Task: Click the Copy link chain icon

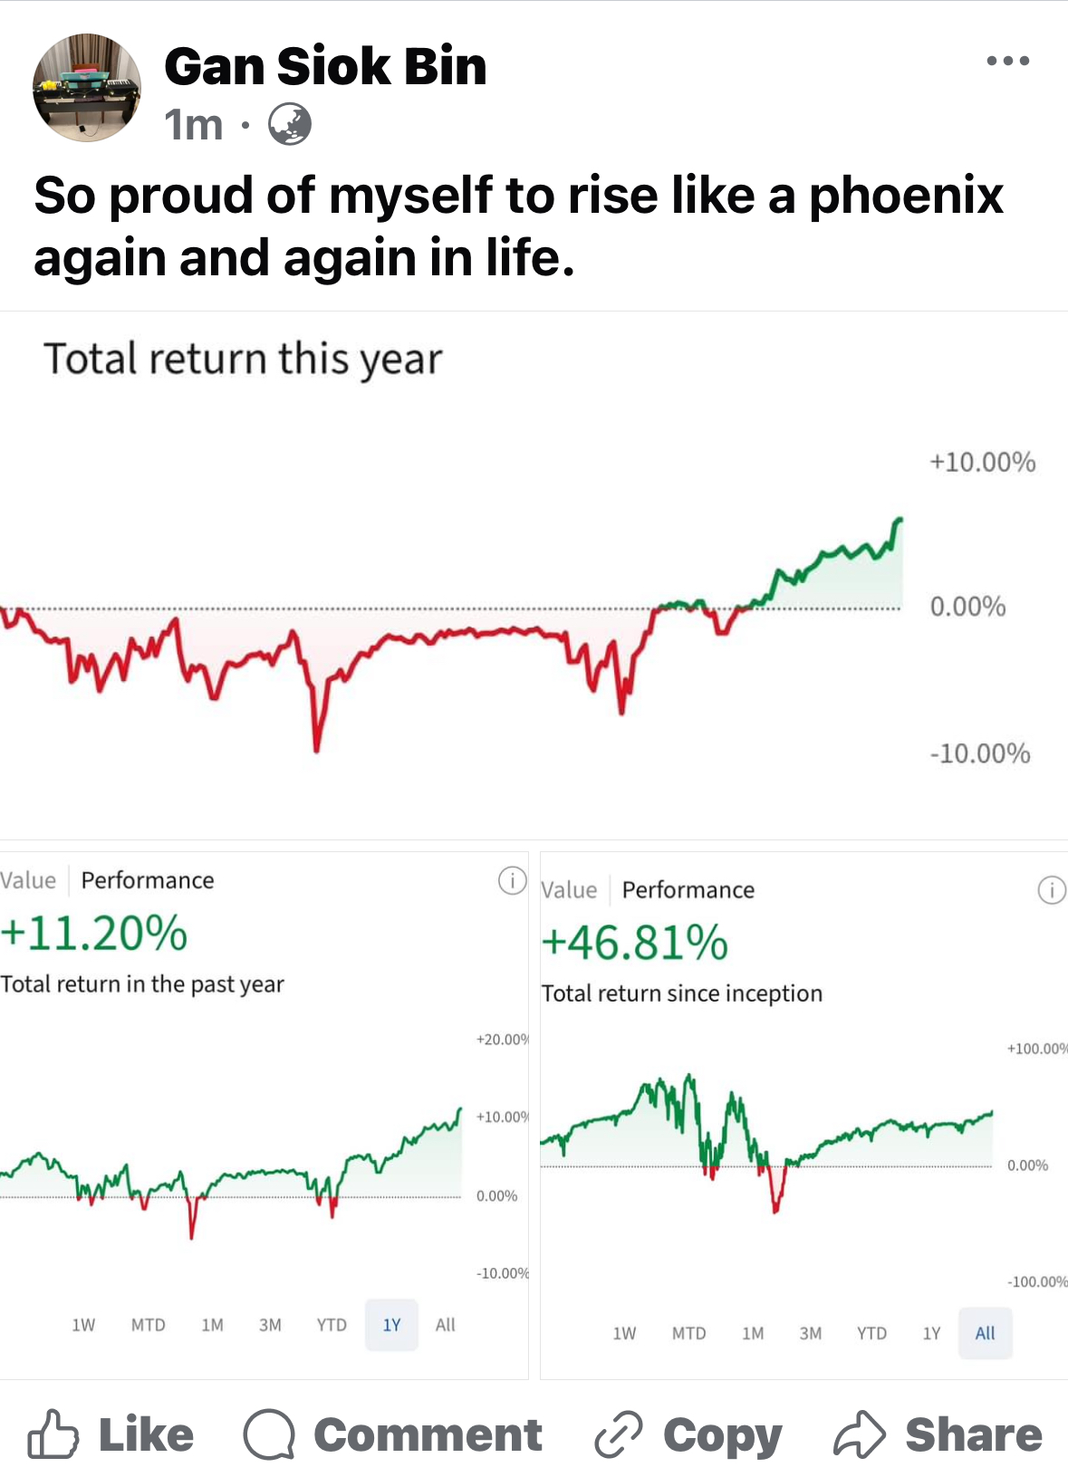Action: pyautogui.click(x=619, y=1434)
